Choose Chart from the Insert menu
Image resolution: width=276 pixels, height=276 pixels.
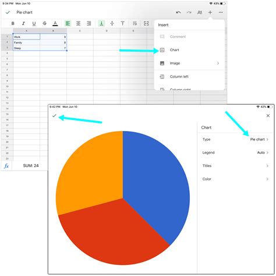click(x=189, y=50)
